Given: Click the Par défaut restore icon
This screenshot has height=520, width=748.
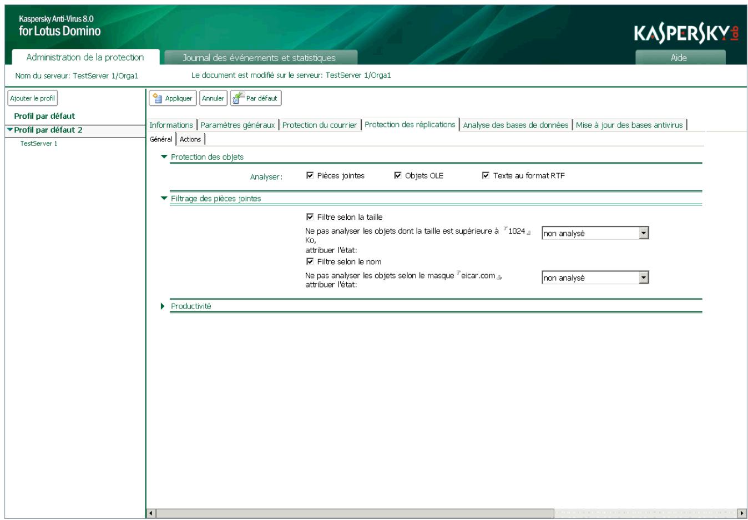Looking at the screenshot, I should [x=239, y=98].
